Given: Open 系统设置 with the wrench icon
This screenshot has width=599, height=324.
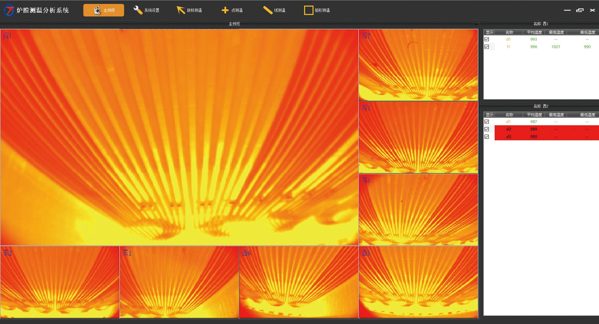Looking at the screenshot, I should (x=146, y=10).
